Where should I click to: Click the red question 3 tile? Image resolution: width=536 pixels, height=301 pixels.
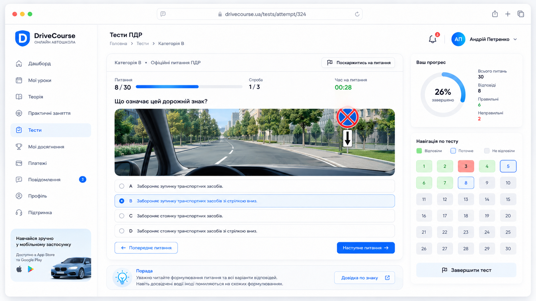click(x=466, y=166)
